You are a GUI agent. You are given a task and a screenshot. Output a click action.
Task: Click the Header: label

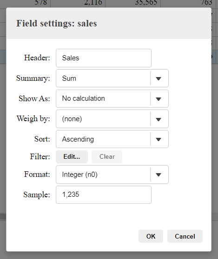(37, 58)
